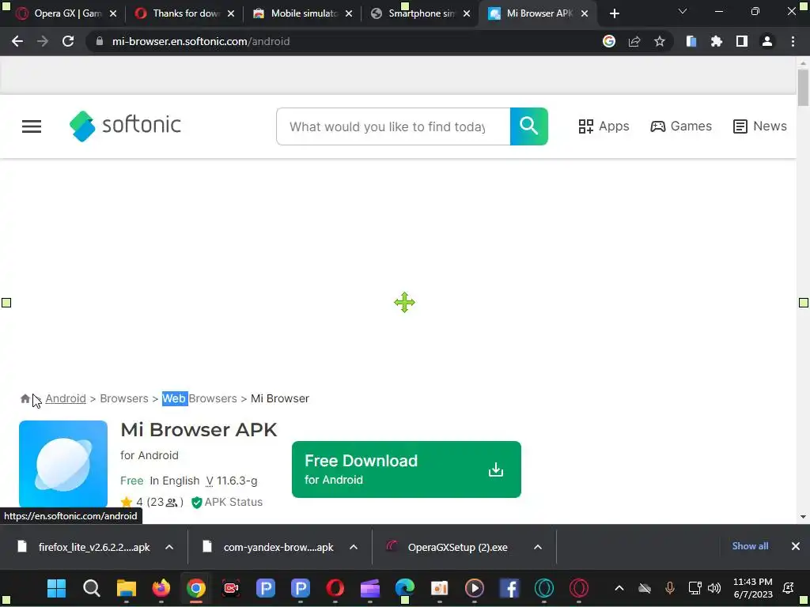Expand options for firefox_lite apk download
Image resolution: width=810 pixels, height=607 pixels.
[x=169, y=547]
